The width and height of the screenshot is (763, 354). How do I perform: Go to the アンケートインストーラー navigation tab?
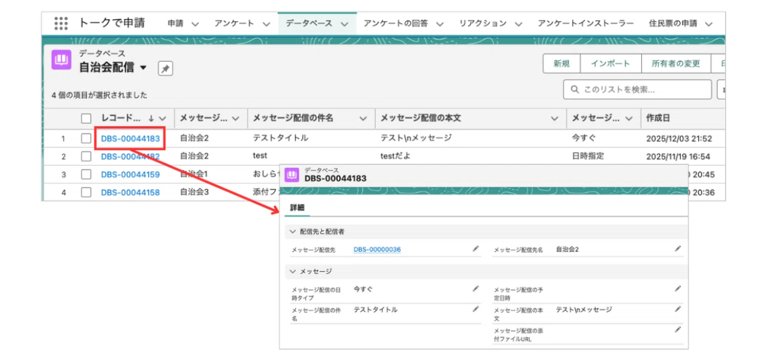(585, 24)
